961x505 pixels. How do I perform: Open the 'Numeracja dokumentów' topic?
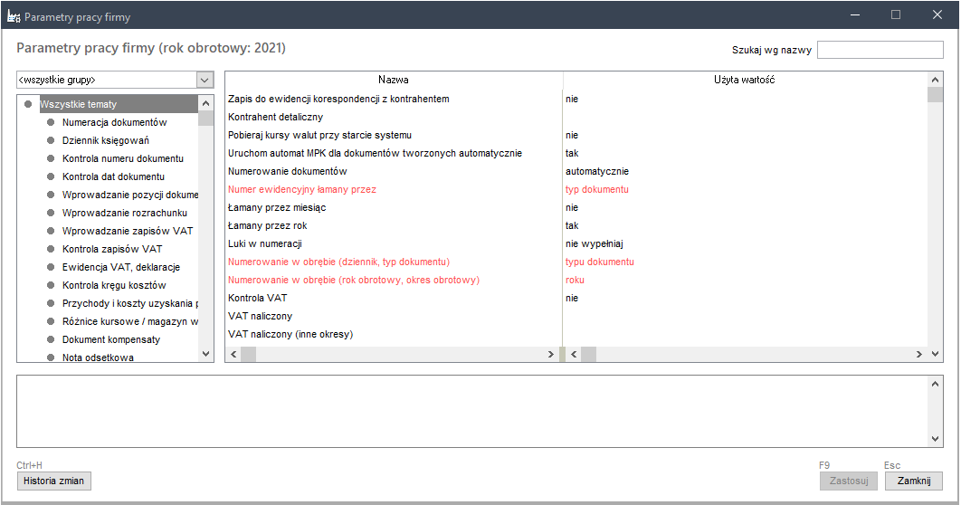coord(114,122)
